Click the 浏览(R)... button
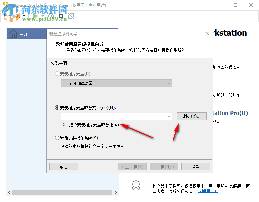This screenshot has width=259, height=202. point(192,116)
